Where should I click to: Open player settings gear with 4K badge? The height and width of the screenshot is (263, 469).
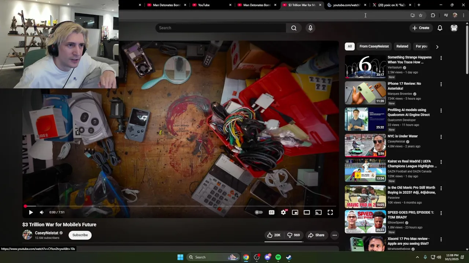point(284,212)
